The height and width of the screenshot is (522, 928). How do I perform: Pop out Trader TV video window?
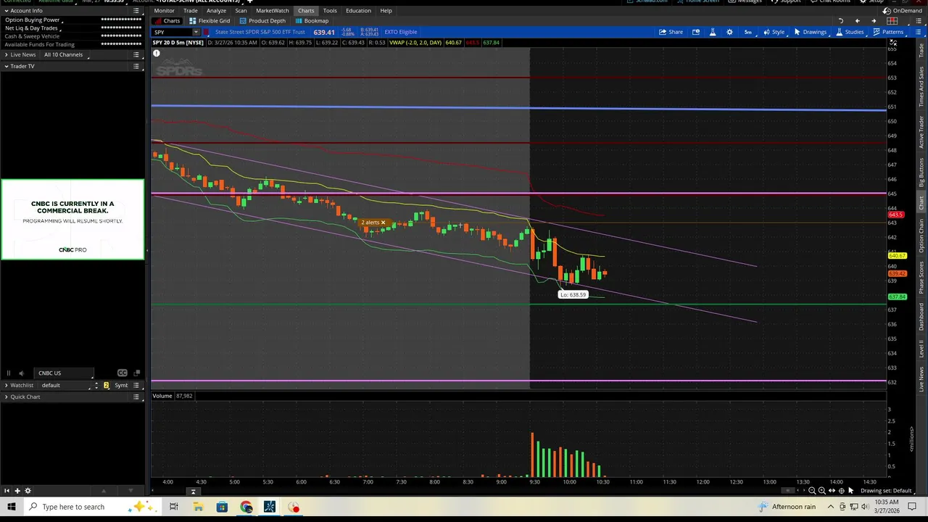click(136, 373)
